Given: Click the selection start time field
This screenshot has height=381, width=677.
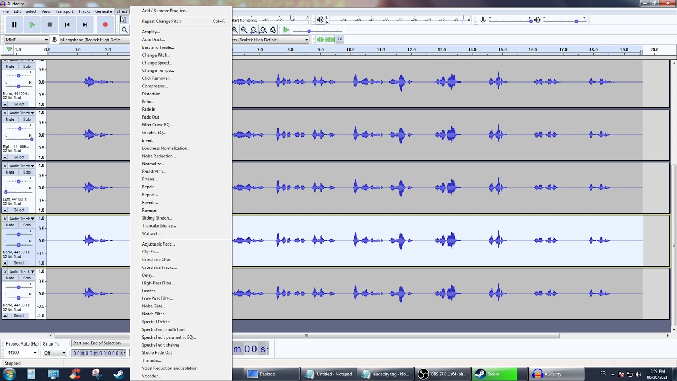Looking at the screenshot, I should pyautogui.click(x=99, y=353).
